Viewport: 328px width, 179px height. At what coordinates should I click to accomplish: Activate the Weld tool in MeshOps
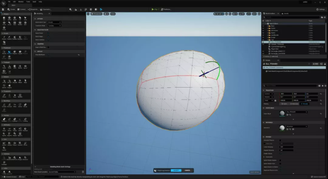[x=15, y=105]
